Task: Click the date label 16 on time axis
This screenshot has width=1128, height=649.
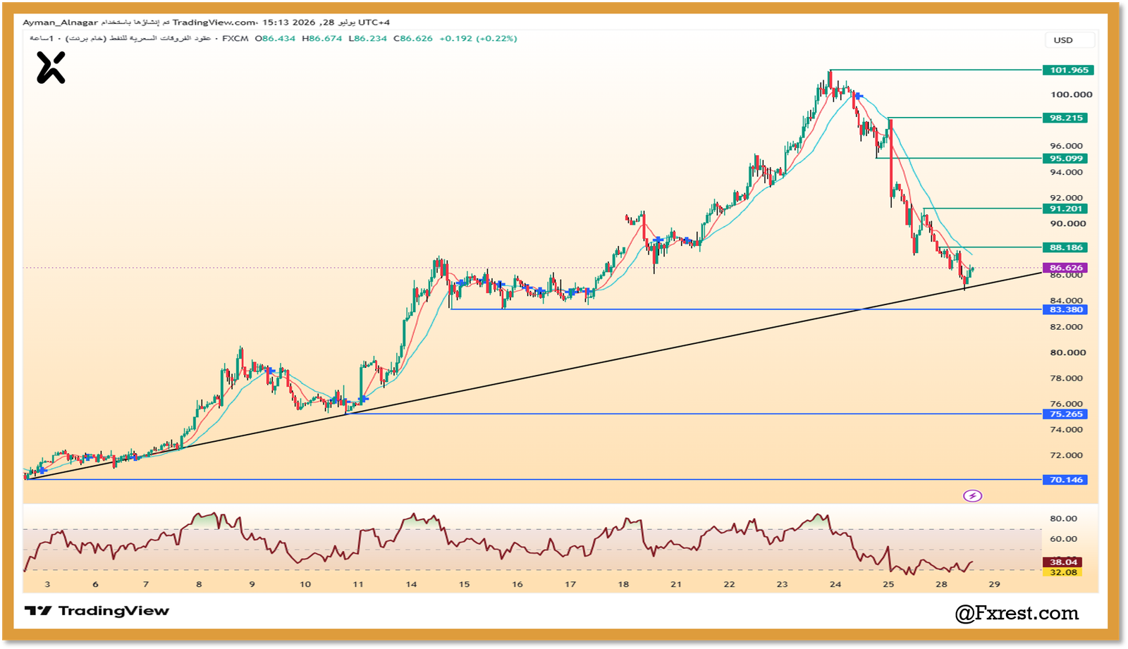Action: 517,584
